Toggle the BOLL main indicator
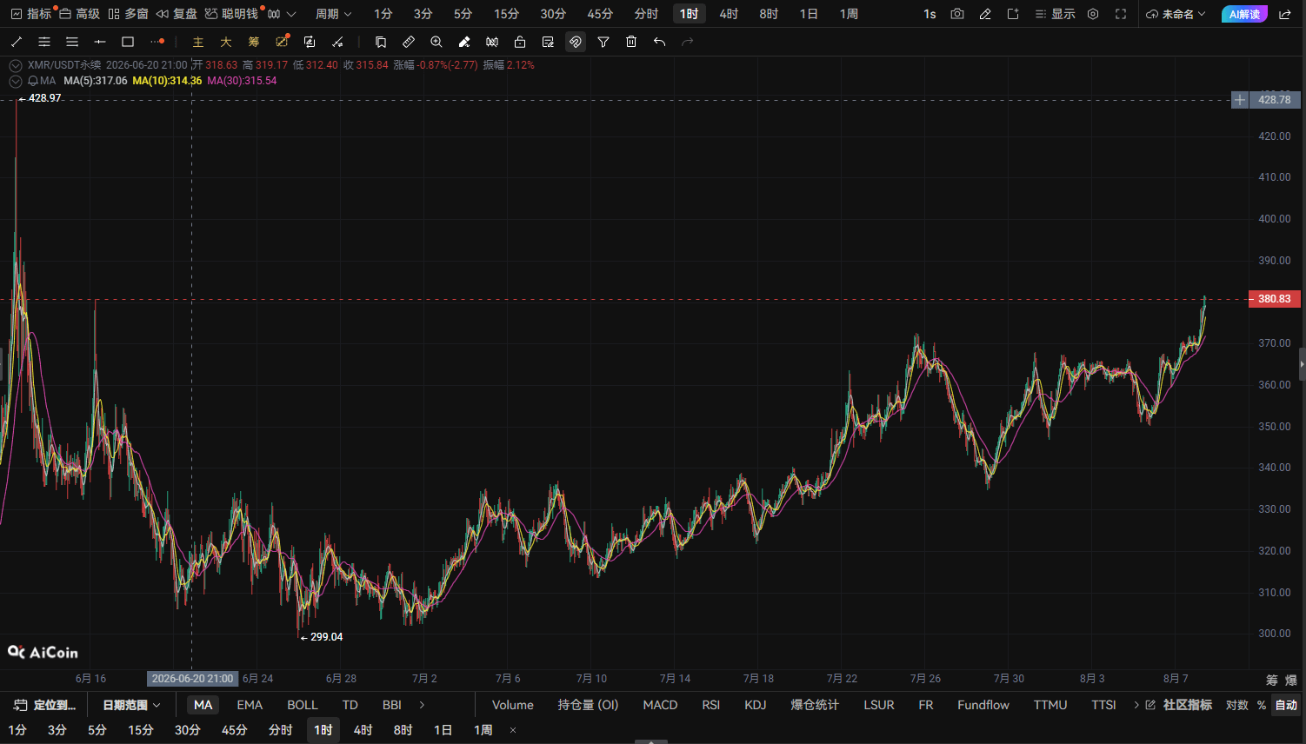This screenshot has width=1306, height=744. (x=303, y=705)
